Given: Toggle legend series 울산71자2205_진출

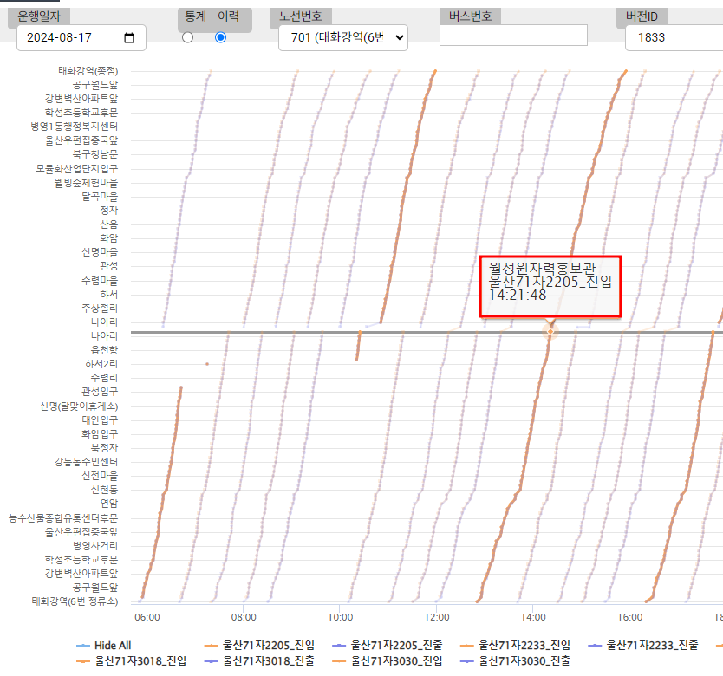Looking at the screenshot, I should [387, 646].
